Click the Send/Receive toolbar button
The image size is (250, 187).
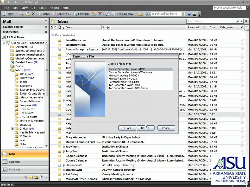click(x=123, y=14)
